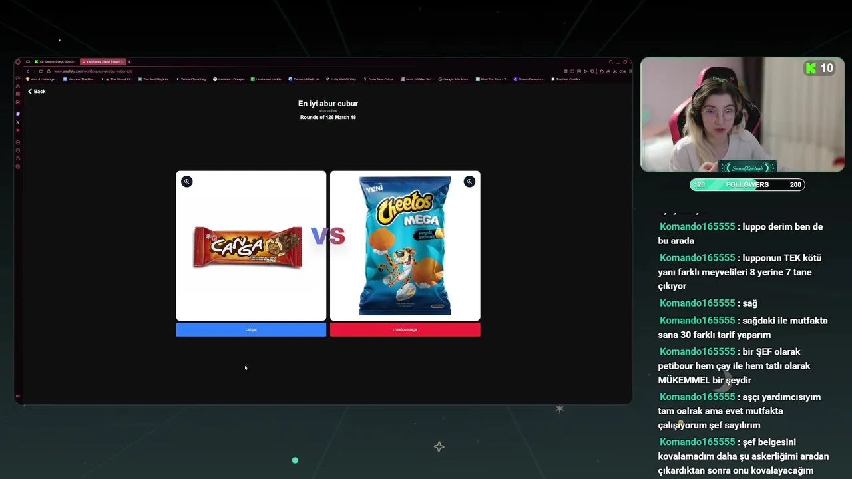Viewport: 852px width, 479px height.
Task: Open the The Sims 4 Lif... bookmark
Action: (x=118, y=79)
